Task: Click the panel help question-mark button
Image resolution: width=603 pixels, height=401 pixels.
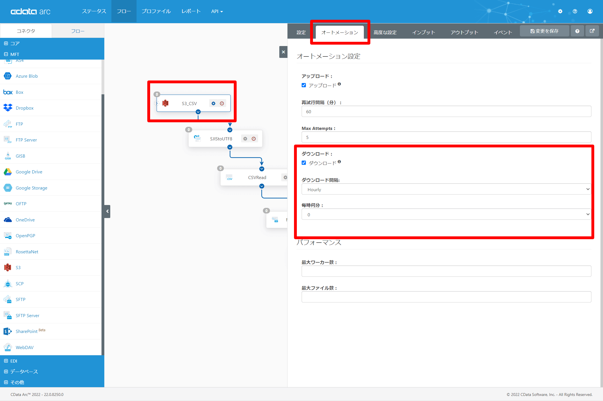Action: tap(577, 31)
